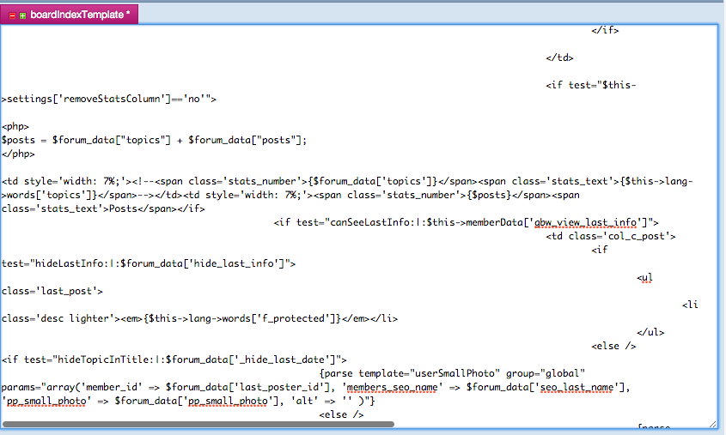Screen dimensions: 726x435
Task: Click the "</td>" closing tag near the top
Action: [x=560, y=57]
